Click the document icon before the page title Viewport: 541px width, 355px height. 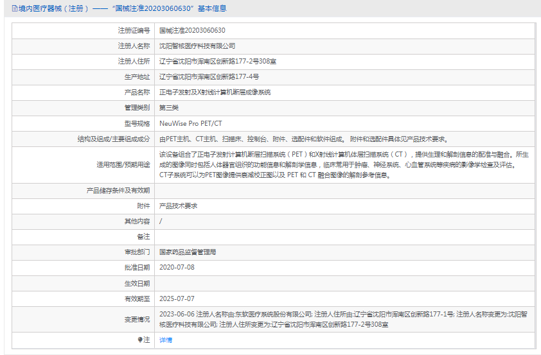(x=15, y=8)
